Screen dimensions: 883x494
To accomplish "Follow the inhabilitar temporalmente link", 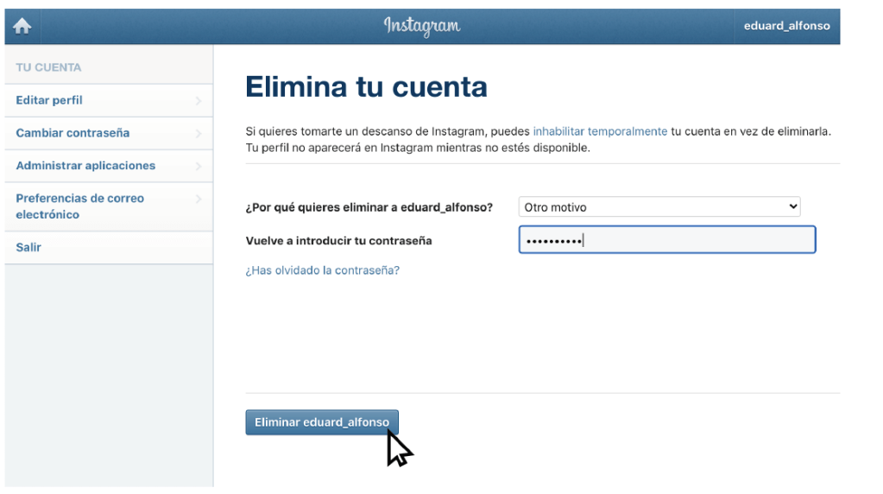I will pyautogui.click(x=600, y=131).
